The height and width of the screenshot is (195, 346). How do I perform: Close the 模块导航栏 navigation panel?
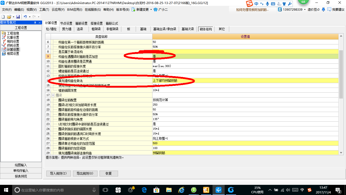click(x=40, y=23)
